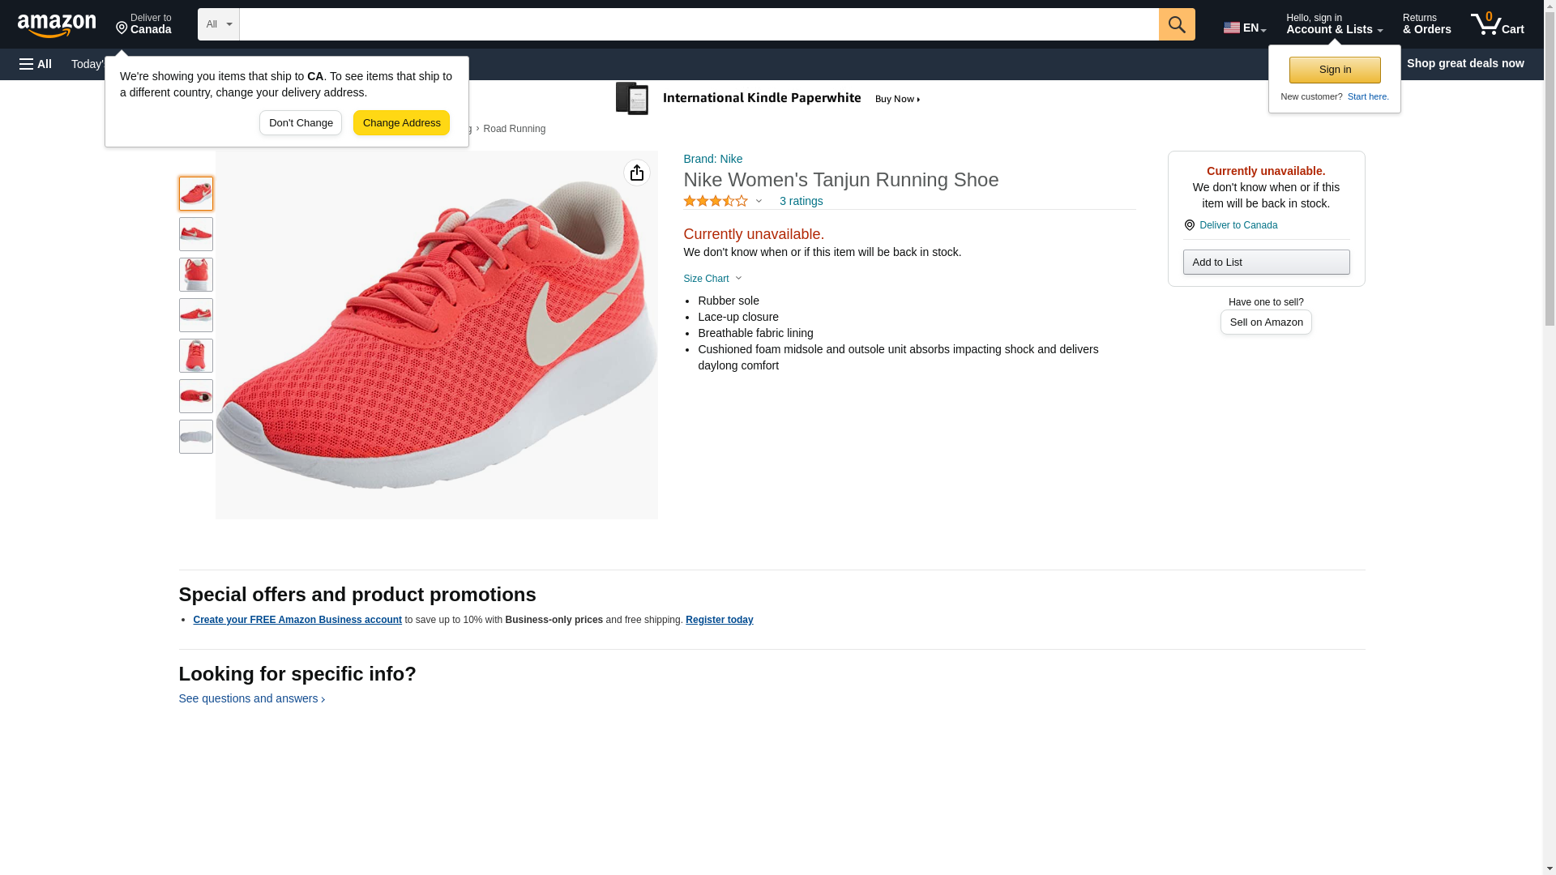The height and width of the screenshot is (875, 1556).
Task: Click the Don't Change button
Action: [300, 123]
